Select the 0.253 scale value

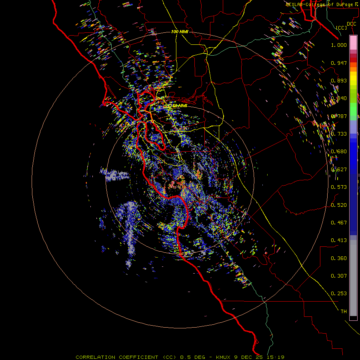coord(339,294)
